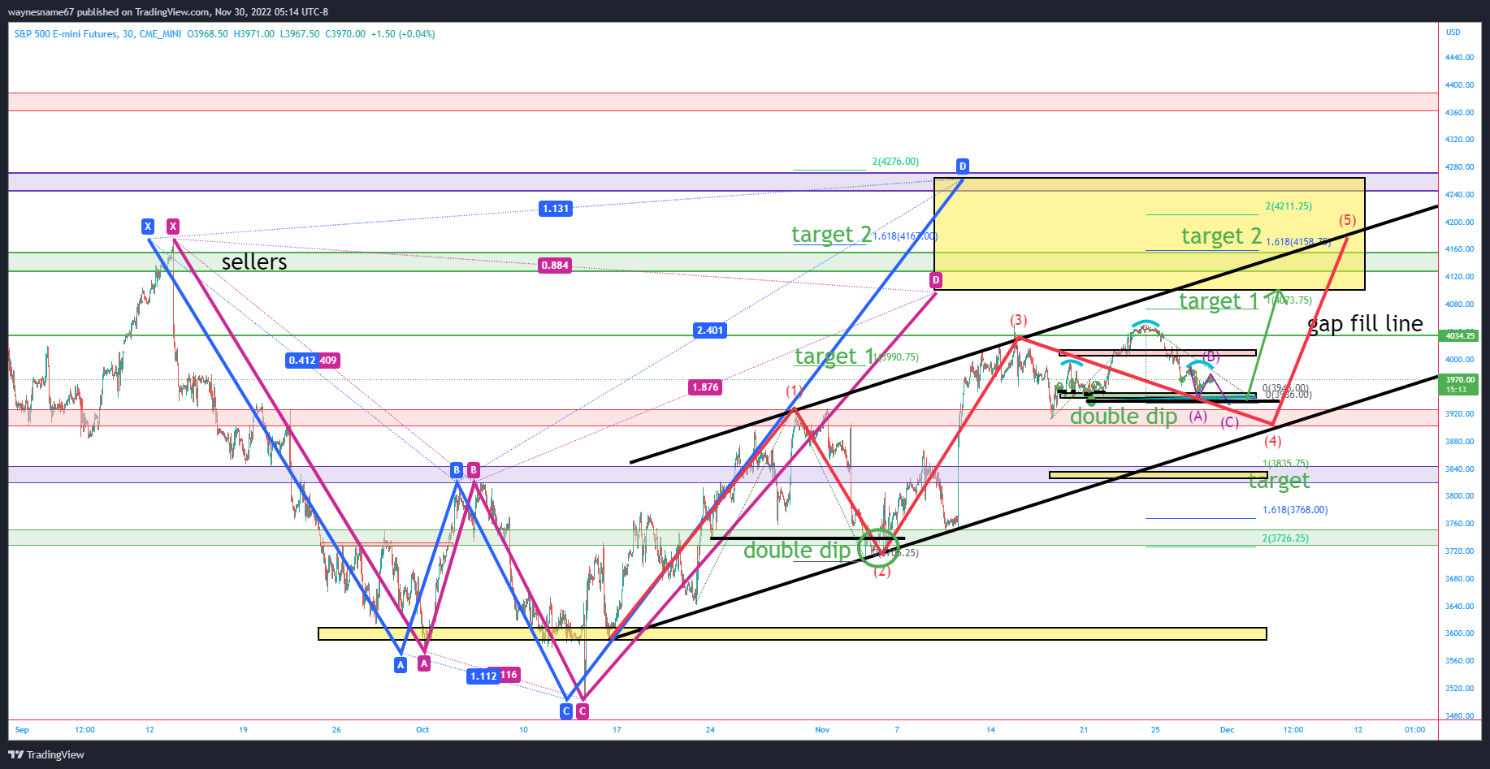The height and width of the screenshot is (769, 1490).
Task: Select the "Dec" label on time axis
Action: pos(1227,730)
